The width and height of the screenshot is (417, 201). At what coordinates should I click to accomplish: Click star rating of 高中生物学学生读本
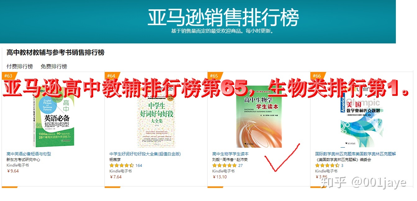(224, 166)
